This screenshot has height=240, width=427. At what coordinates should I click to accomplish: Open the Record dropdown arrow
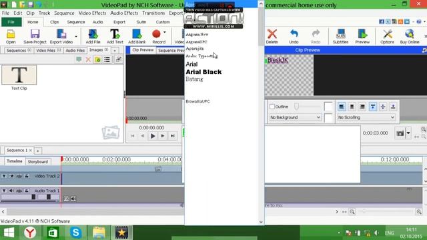pyautogui.click(x=165, y=33)
